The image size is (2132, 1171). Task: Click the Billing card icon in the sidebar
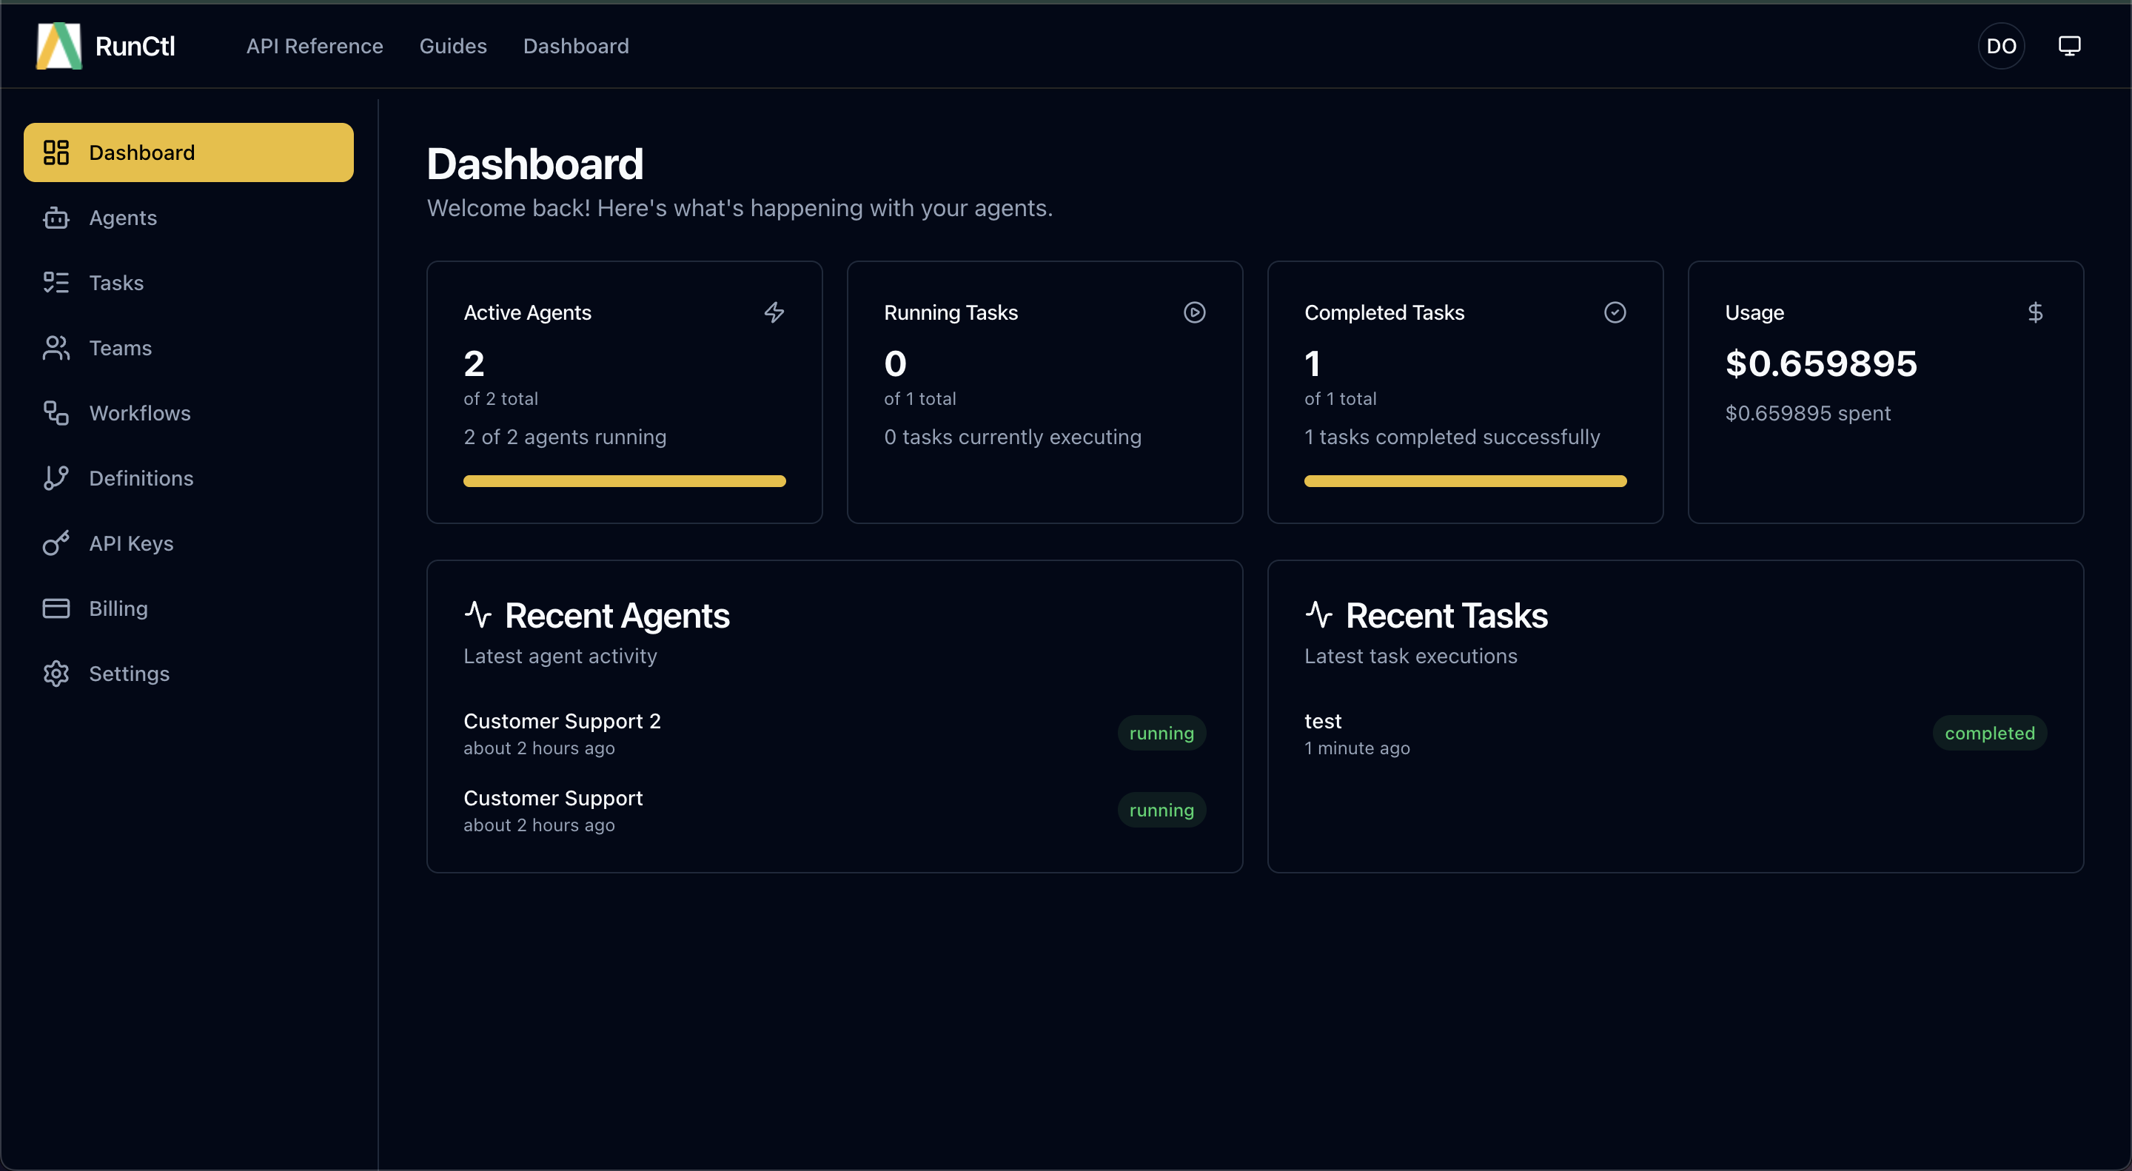56,608
